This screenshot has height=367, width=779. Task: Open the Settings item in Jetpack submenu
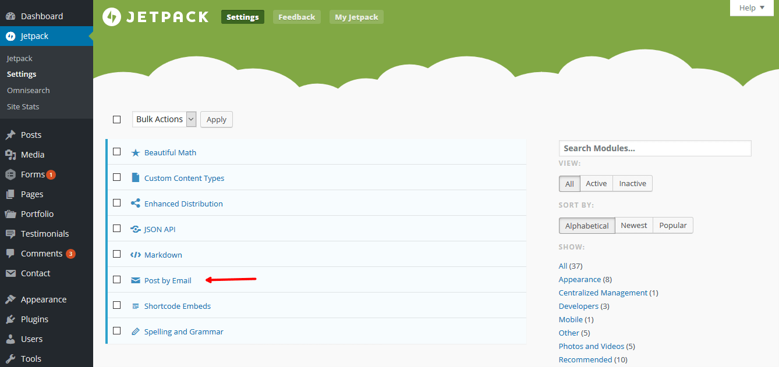click(x=22, y=74)
